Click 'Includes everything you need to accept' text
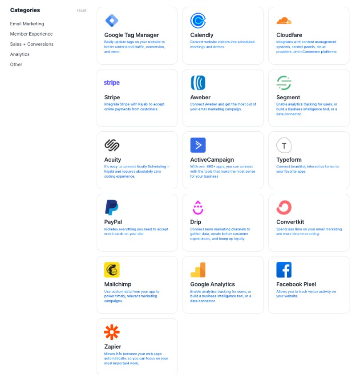 136,232
